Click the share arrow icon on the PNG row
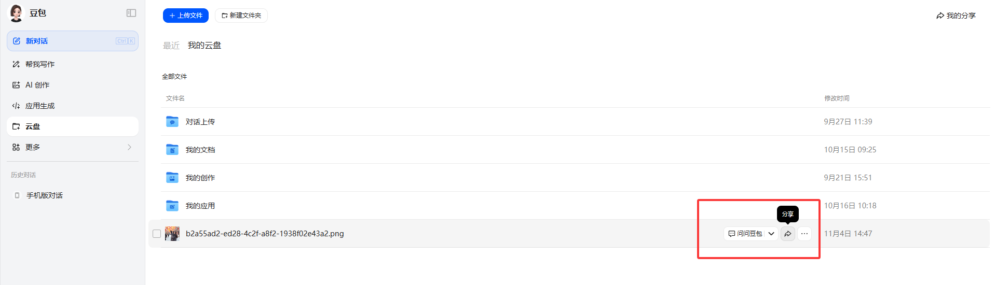 click(x=787, y=234)
